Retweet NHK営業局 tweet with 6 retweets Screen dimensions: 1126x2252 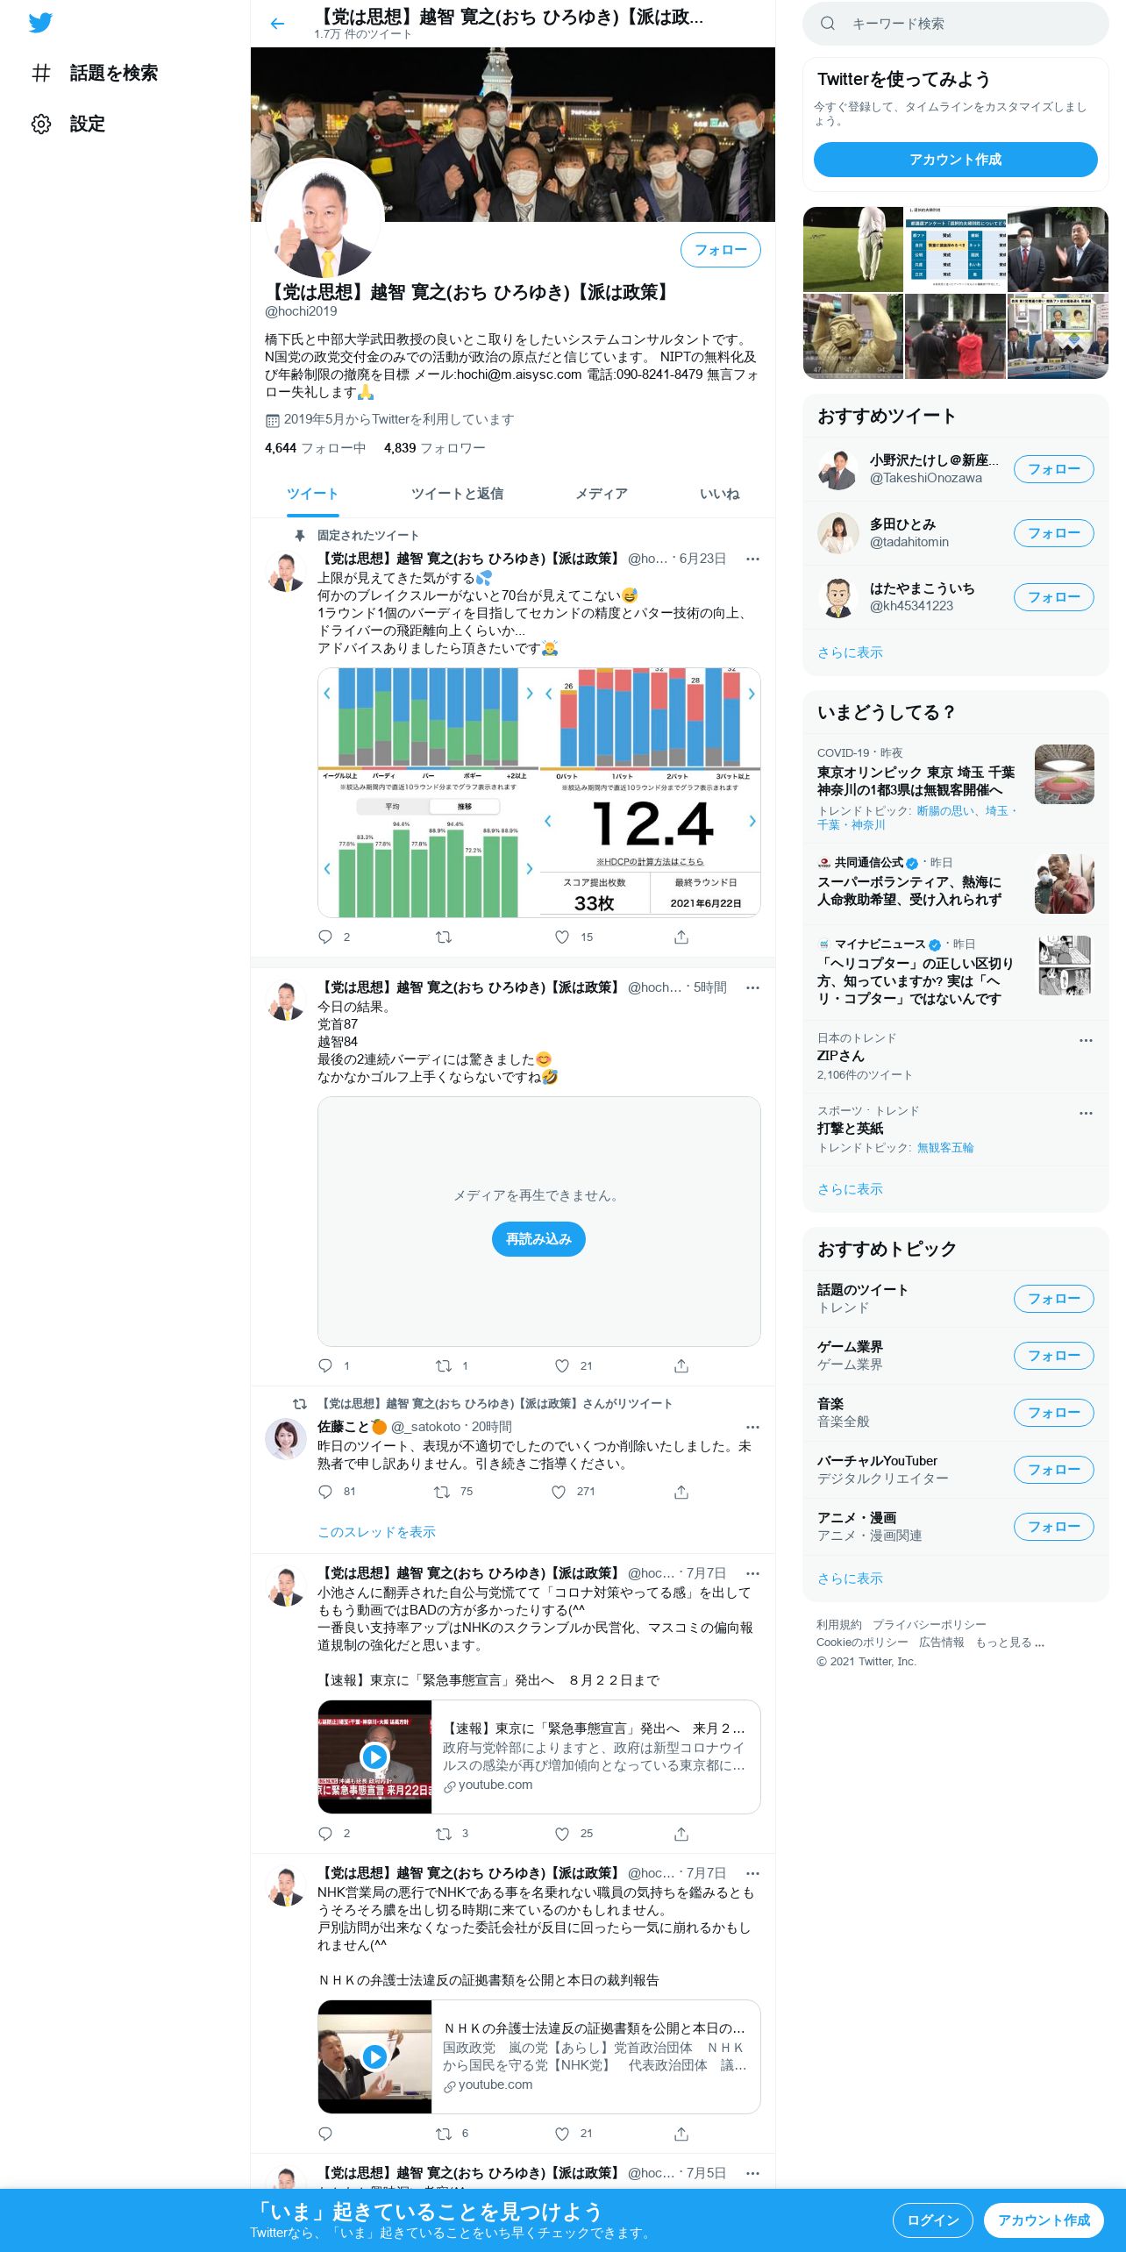click(444, 2134)
